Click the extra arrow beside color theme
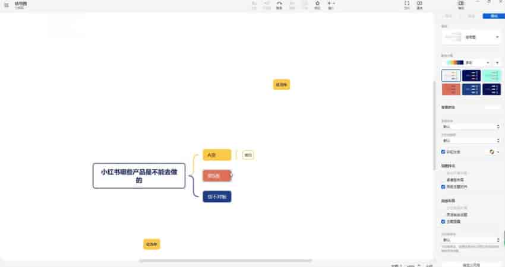505x267 pixels. click(x=498, y=62)
